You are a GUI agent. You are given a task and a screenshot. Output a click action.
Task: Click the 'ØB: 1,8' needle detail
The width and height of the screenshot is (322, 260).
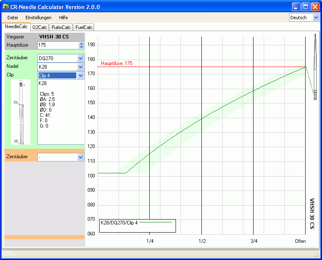[47, 105]
